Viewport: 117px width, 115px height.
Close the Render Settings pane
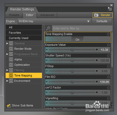(111, 5)
